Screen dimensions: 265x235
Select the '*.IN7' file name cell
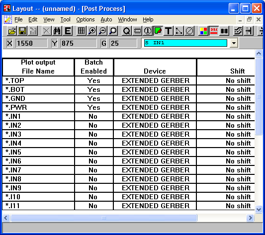pyautogui.click(x=38, y=170)
